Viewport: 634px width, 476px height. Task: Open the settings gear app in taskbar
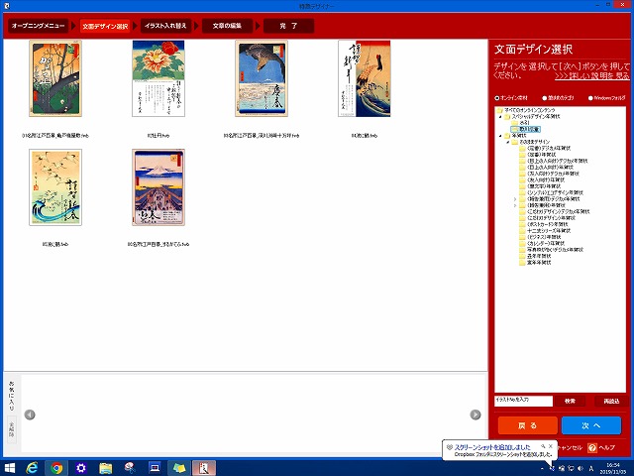(81, 468)
